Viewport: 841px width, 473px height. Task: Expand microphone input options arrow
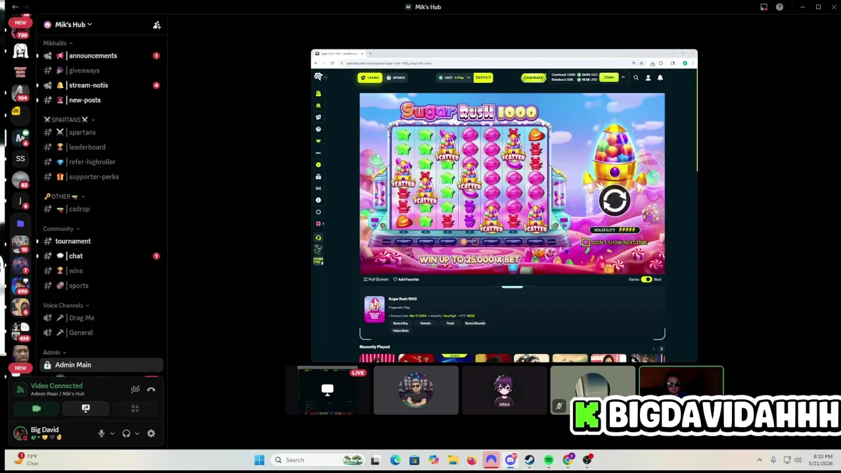pyautogui.click(x=112, y=434)
